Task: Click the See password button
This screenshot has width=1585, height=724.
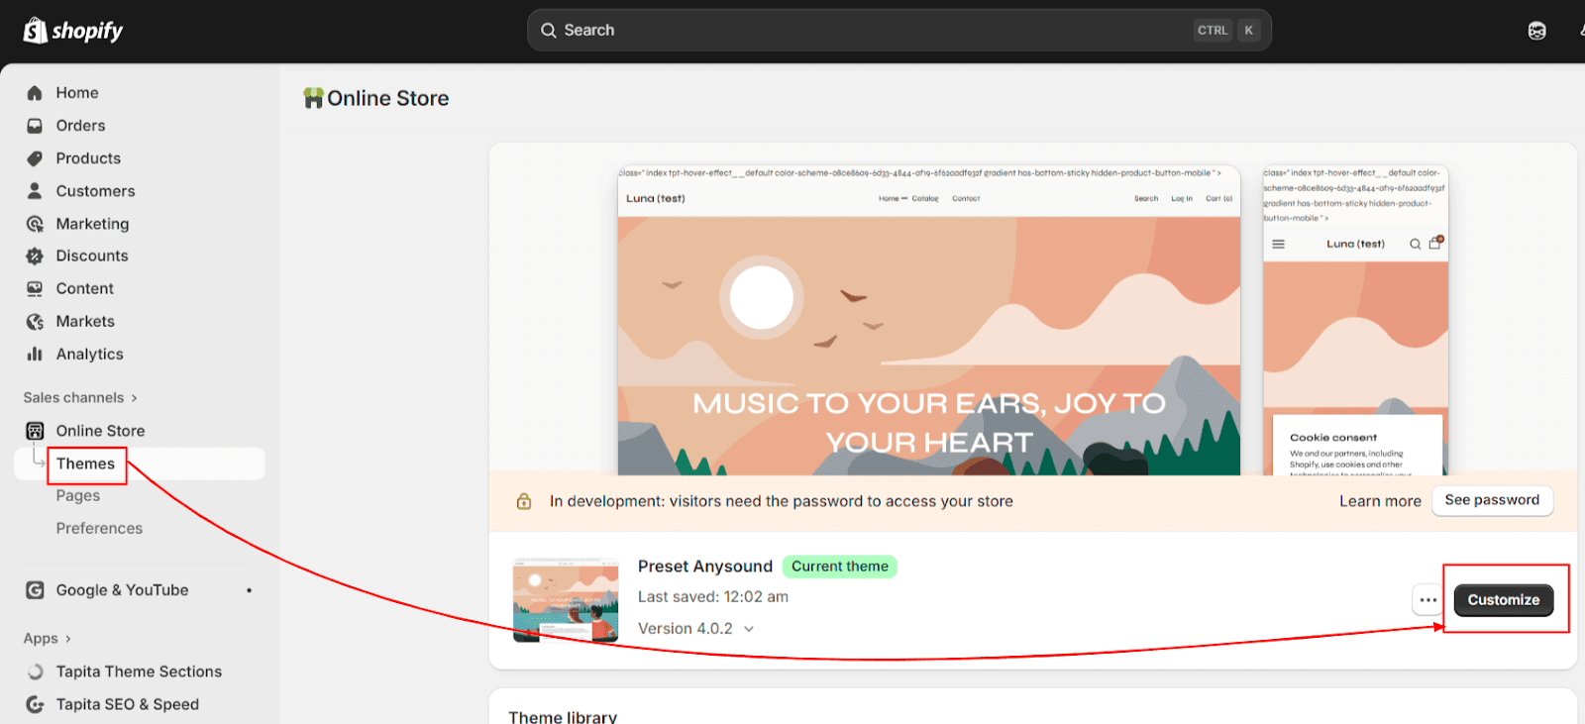Action: pyautogui.click(x=1492, y=500)
